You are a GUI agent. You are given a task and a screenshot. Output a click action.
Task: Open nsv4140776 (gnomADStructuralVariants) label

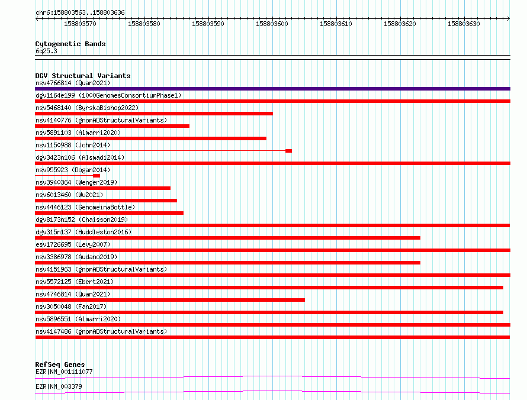tap(101, 120)
